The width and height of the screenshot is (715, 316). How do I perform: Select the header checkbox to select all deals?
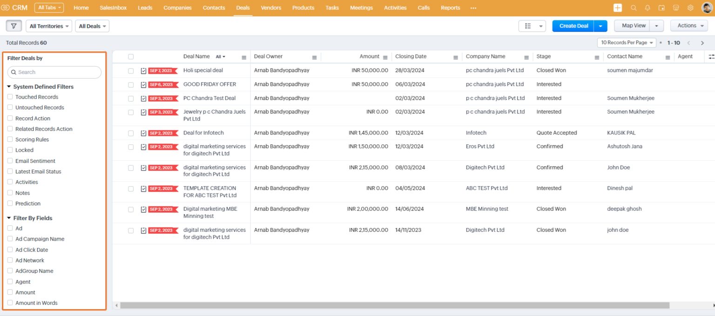(130, 56)
